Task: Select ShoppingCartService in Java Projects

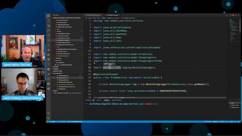Action: (x=65, y=82)
